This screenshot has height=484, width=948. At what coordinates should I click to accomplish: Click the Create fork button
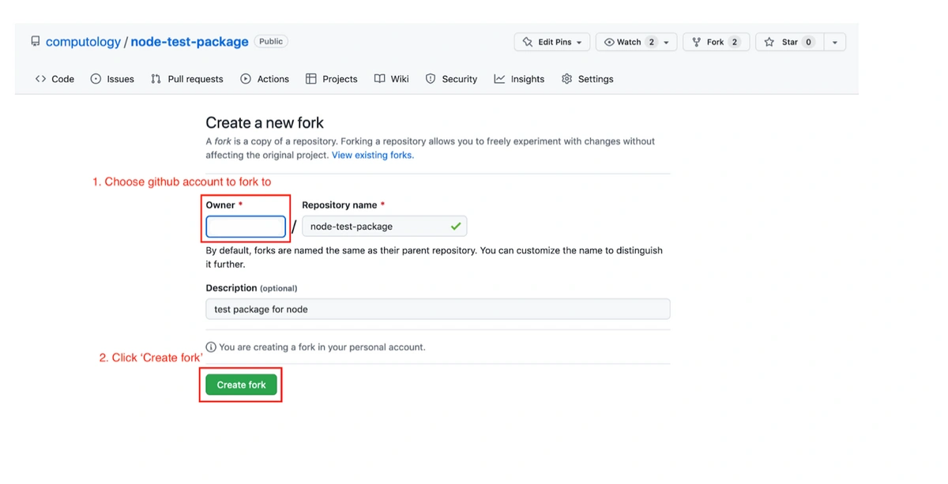pos(241,385)
